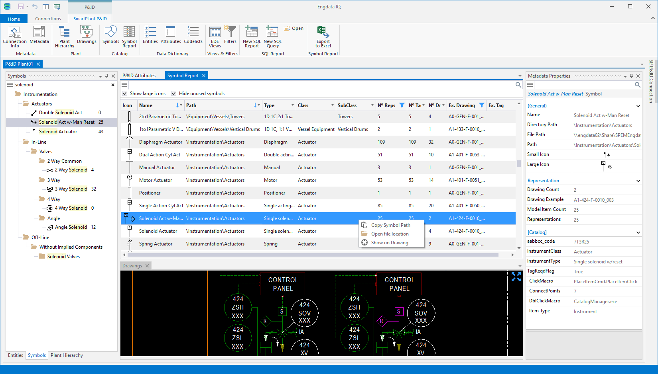Toggle the pin on the Symbols panel
Viewport: 658px width, 374px height.
coord(107,76)
